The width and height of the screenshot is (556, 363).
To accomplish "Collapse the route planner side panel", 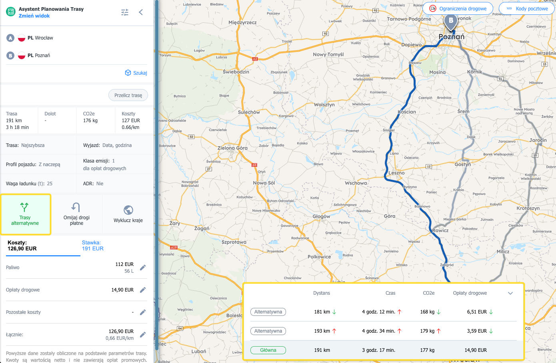I will point(141,12).
